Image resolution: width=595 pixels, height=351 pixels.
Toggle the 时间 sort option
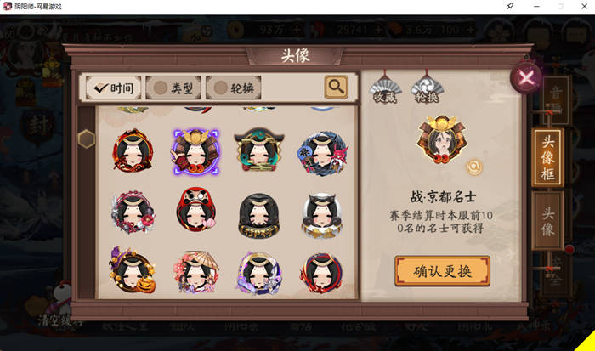pyautogui.click(x=113, y=88)
